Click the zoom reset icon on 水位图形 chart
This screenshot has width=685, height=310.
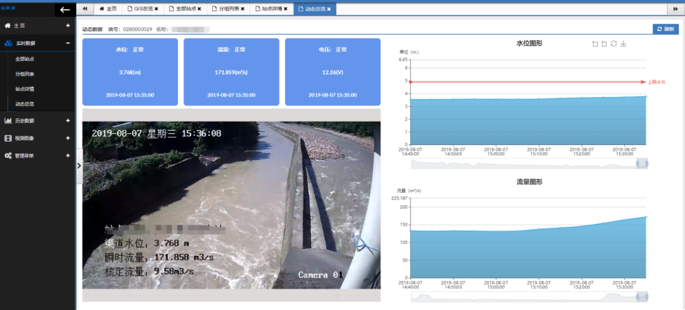pyautogui.click(x=604, y=44)
